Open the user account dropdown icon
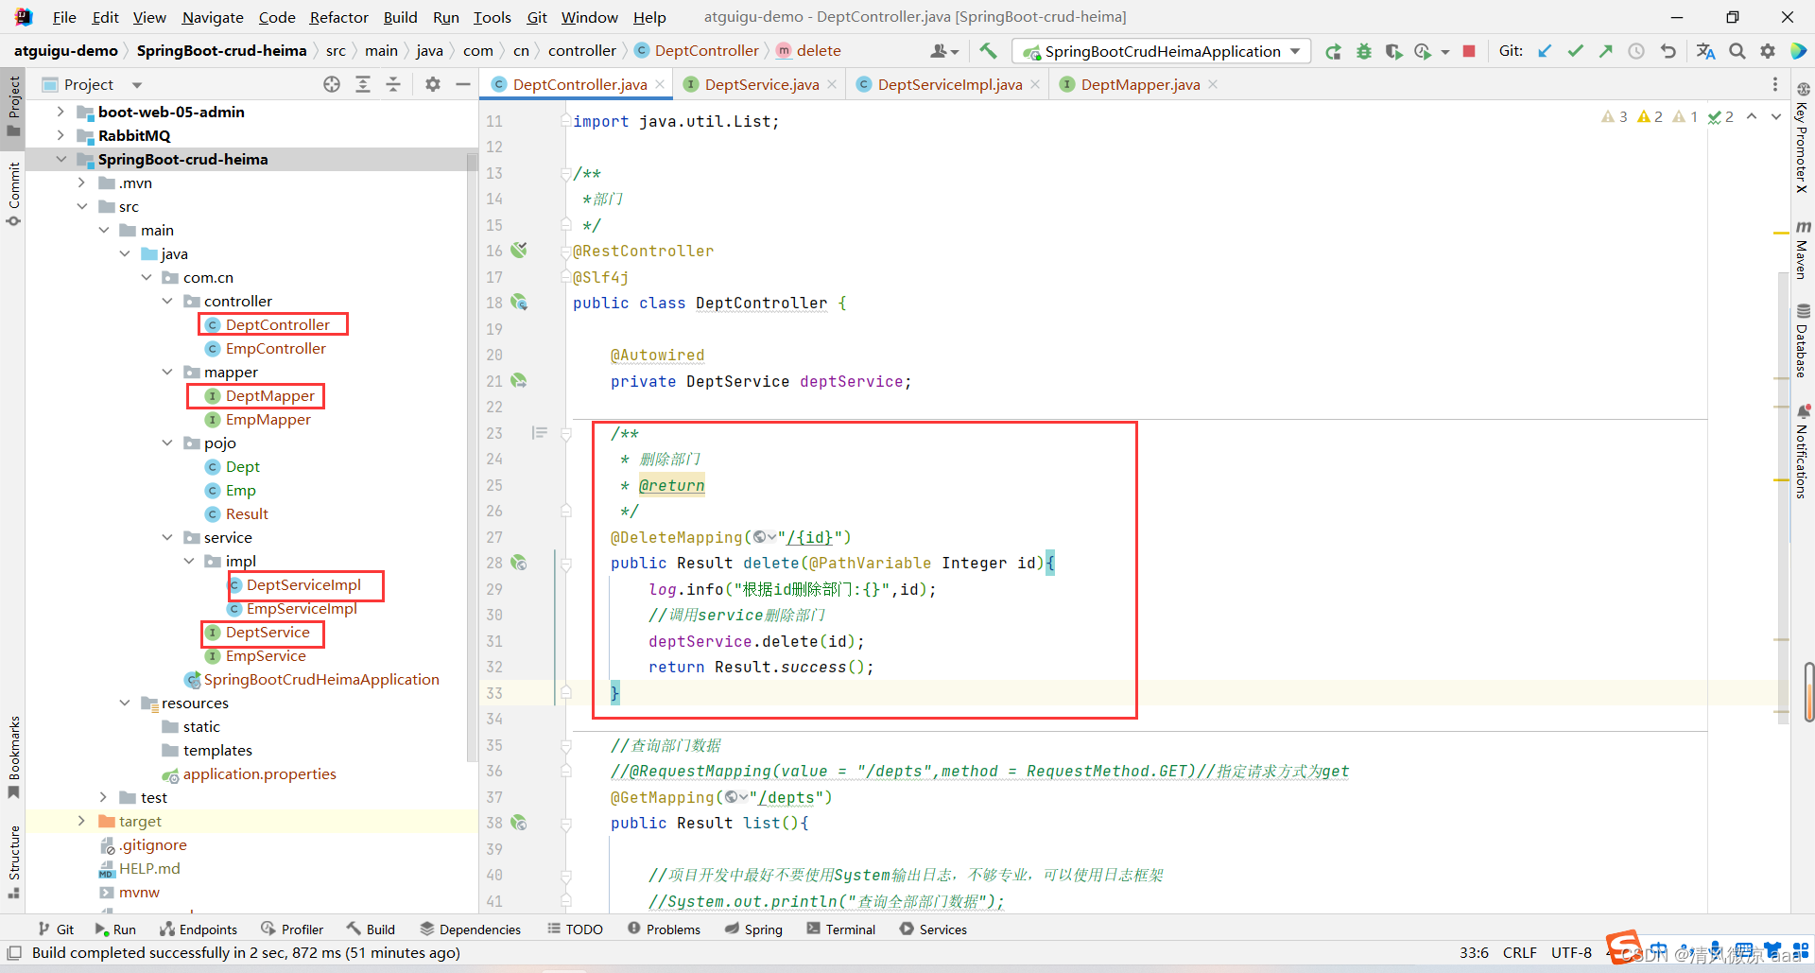The height and width of the screenshot is (973, 1815). tap(944, 51)
